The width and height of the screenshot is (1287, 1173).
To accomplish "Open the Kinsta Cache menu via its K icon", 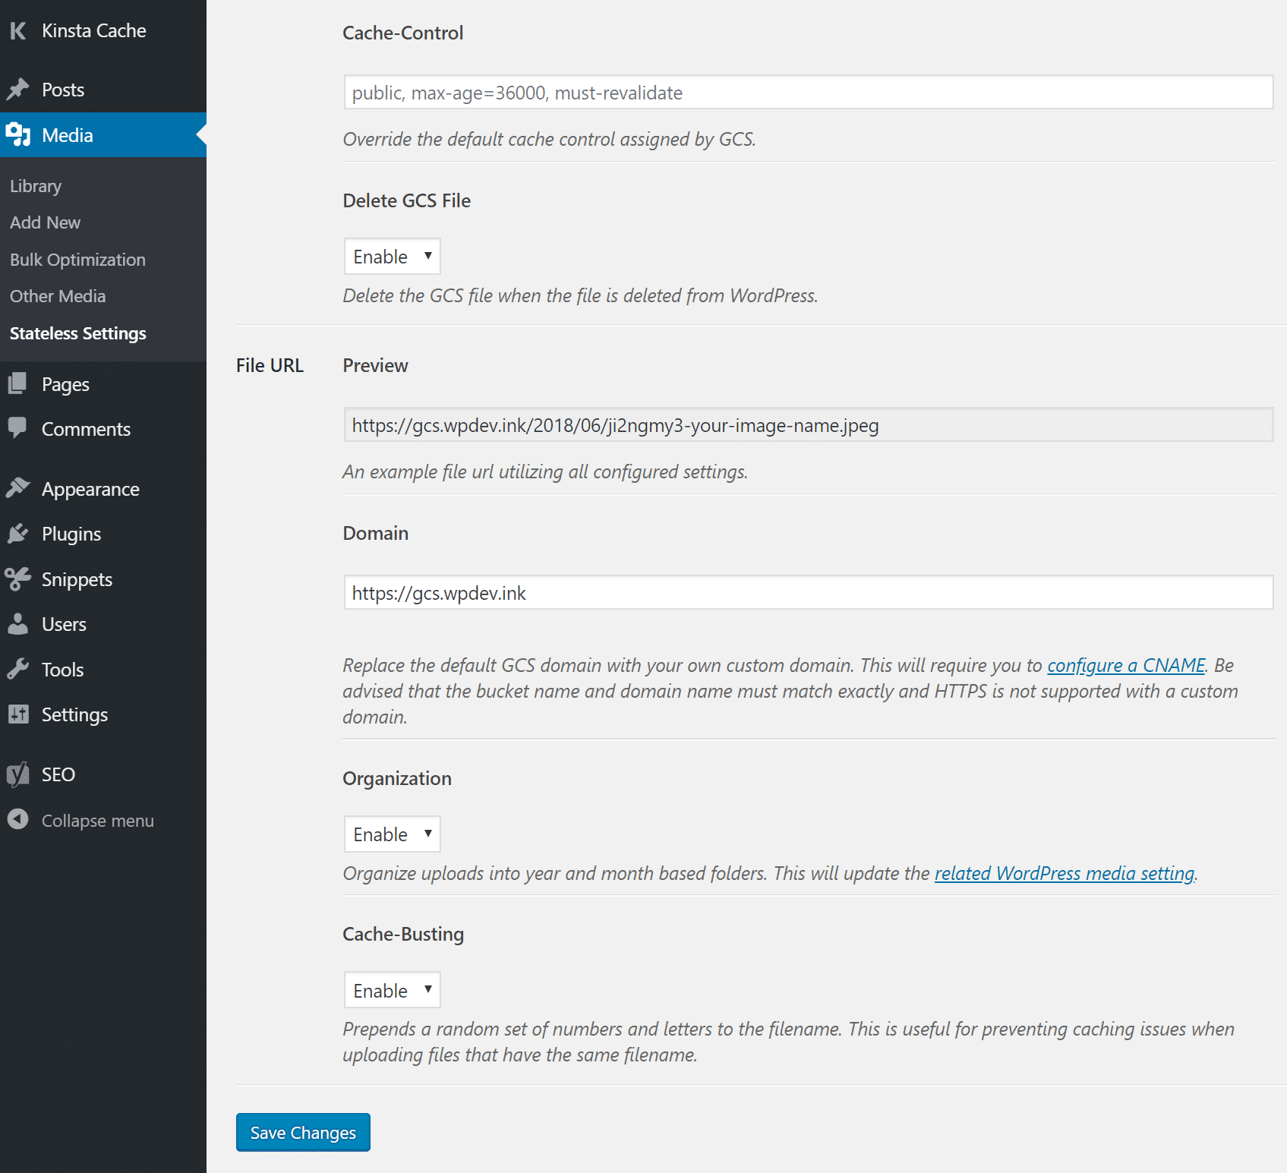I will tap(18, 30).
